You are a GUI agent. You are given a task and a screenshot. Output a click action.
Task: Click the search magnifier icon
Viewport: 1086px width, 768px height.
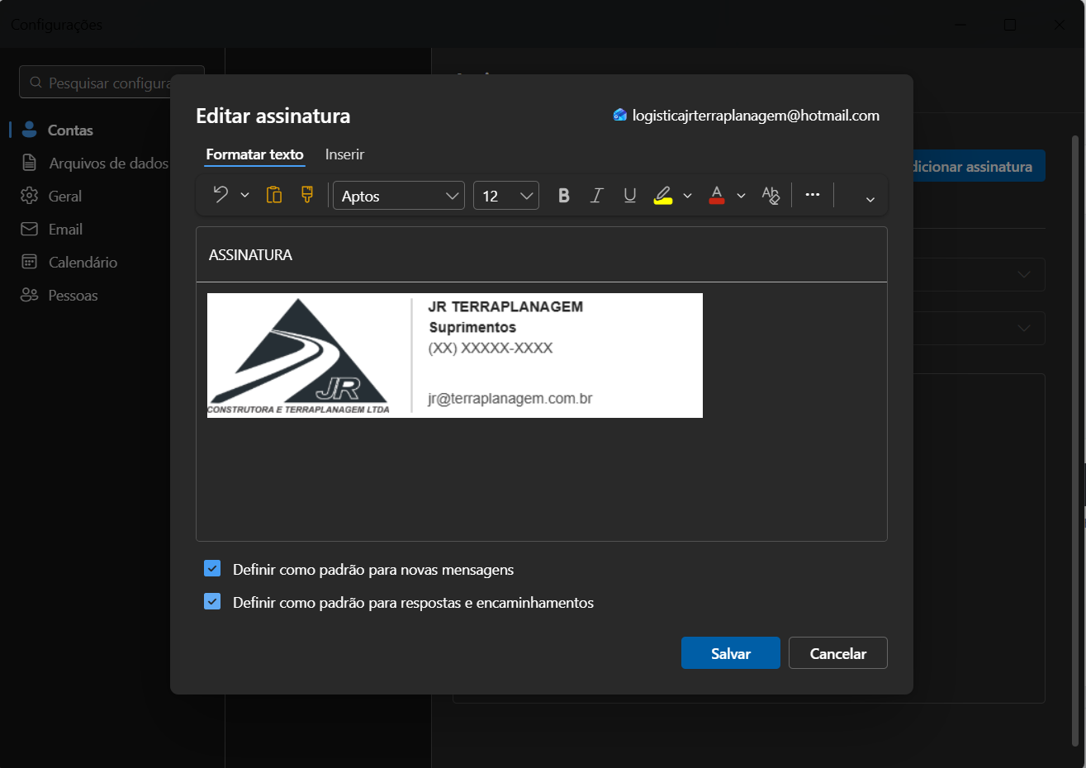click(x=36, y=83)
